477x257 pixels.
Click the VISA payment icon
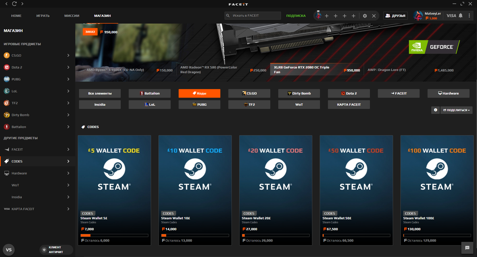[451, 15]
